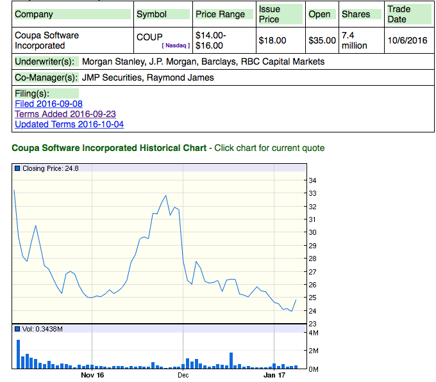Click the Dec axis label
Image resolution: width=436 pixels, height=382 pixels.
click(183, 375)
